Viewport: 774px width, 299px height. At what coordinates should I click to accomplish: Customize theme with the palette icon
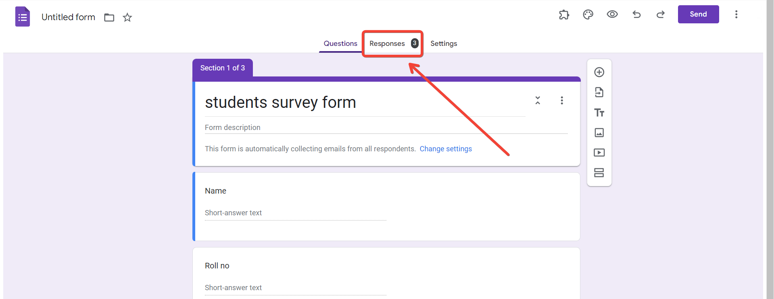click(x=588, y=14)
